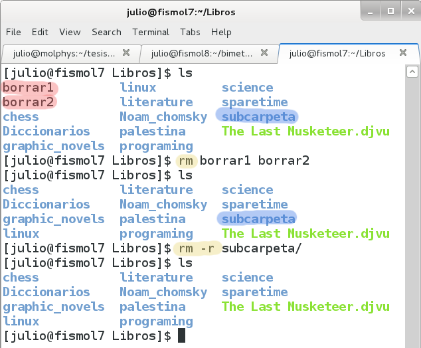This screenshot has width=421, height=348.
Task: Click the scrollbar down arrow
Action: click(x=413, y=339)
